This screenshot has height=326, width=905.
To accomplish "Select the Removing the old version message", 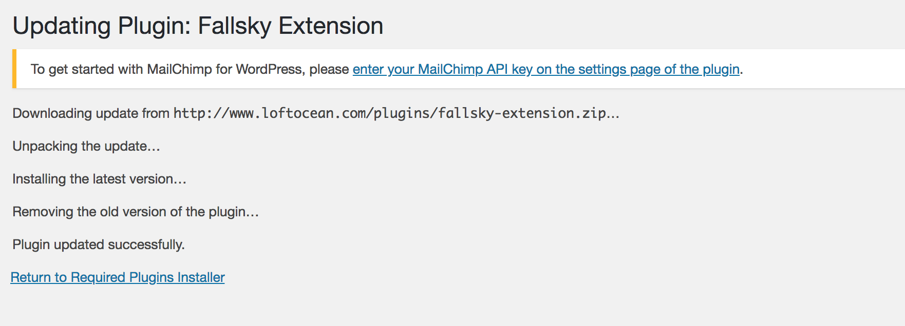I will 136,212.
